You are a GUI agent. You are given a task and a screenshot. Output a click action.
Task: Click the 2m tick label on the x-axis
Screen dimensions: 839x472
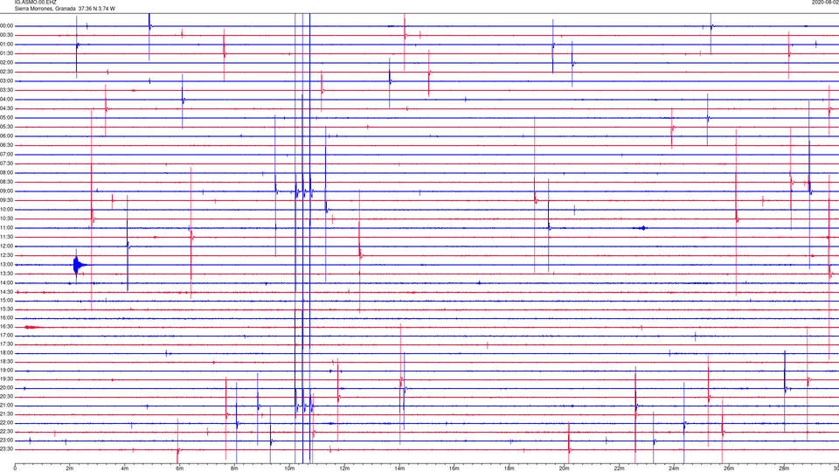(70, 469)
